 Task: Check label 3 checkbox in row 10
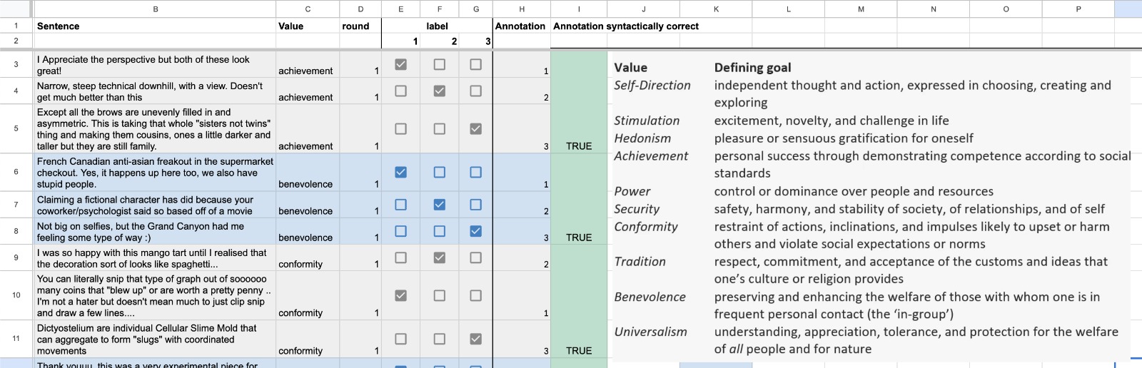pos(476,295)
